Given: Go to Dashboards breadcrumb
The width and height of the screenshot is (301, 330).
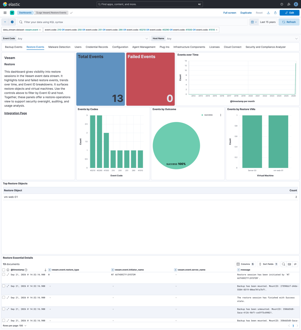Looking at the screenshot, I should [25, 13].
